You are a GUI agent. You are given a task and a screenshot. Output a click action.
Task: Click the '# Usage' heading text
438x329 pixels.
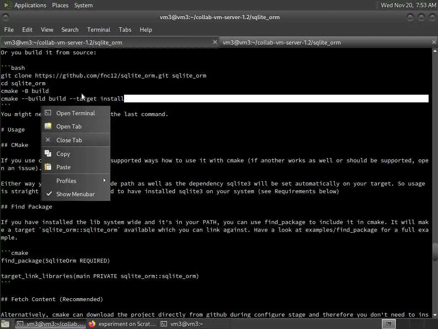pos(13,129)
